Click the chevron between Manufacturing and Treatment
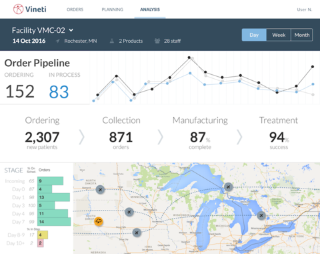This screenshot has width=320, height=254. pyautogui.click(x=239, y=137)
